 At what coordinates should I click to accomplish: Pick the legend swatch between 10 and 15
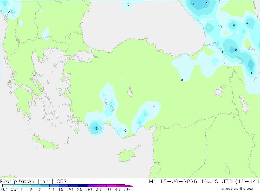(x=54, y=186)
